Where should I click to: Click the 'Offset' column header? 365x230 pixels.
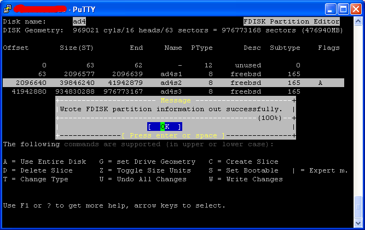point(16,48)
